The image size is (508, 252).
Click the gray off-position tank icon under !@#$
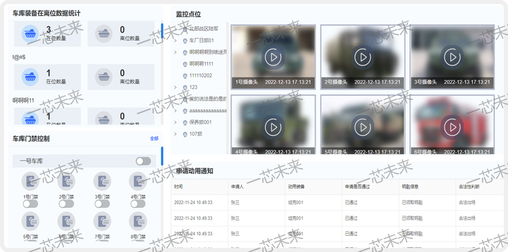104,76
